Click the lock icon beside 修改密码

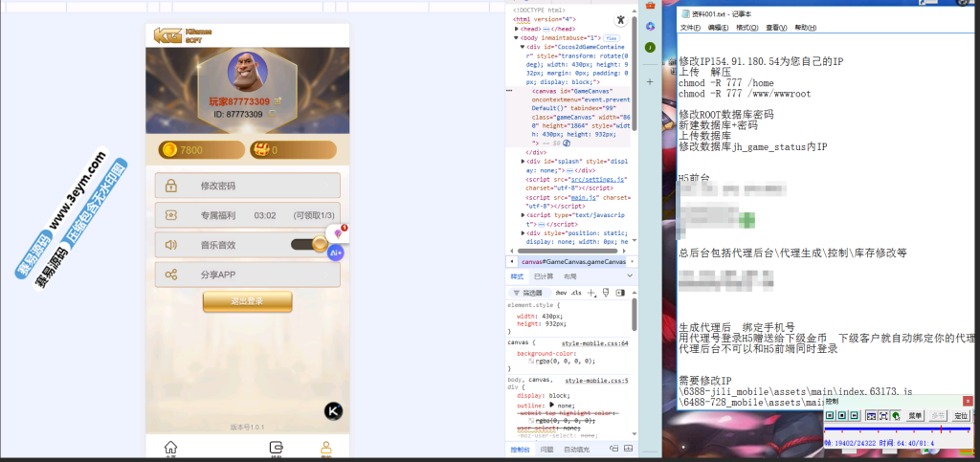[x=171, y=186]
